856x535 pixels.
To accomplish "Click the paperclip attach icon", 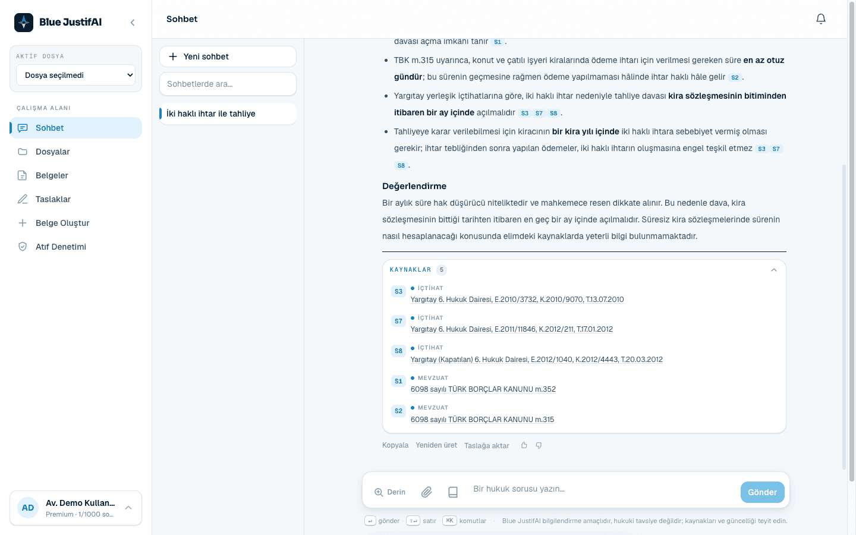I will pos(427,492).
